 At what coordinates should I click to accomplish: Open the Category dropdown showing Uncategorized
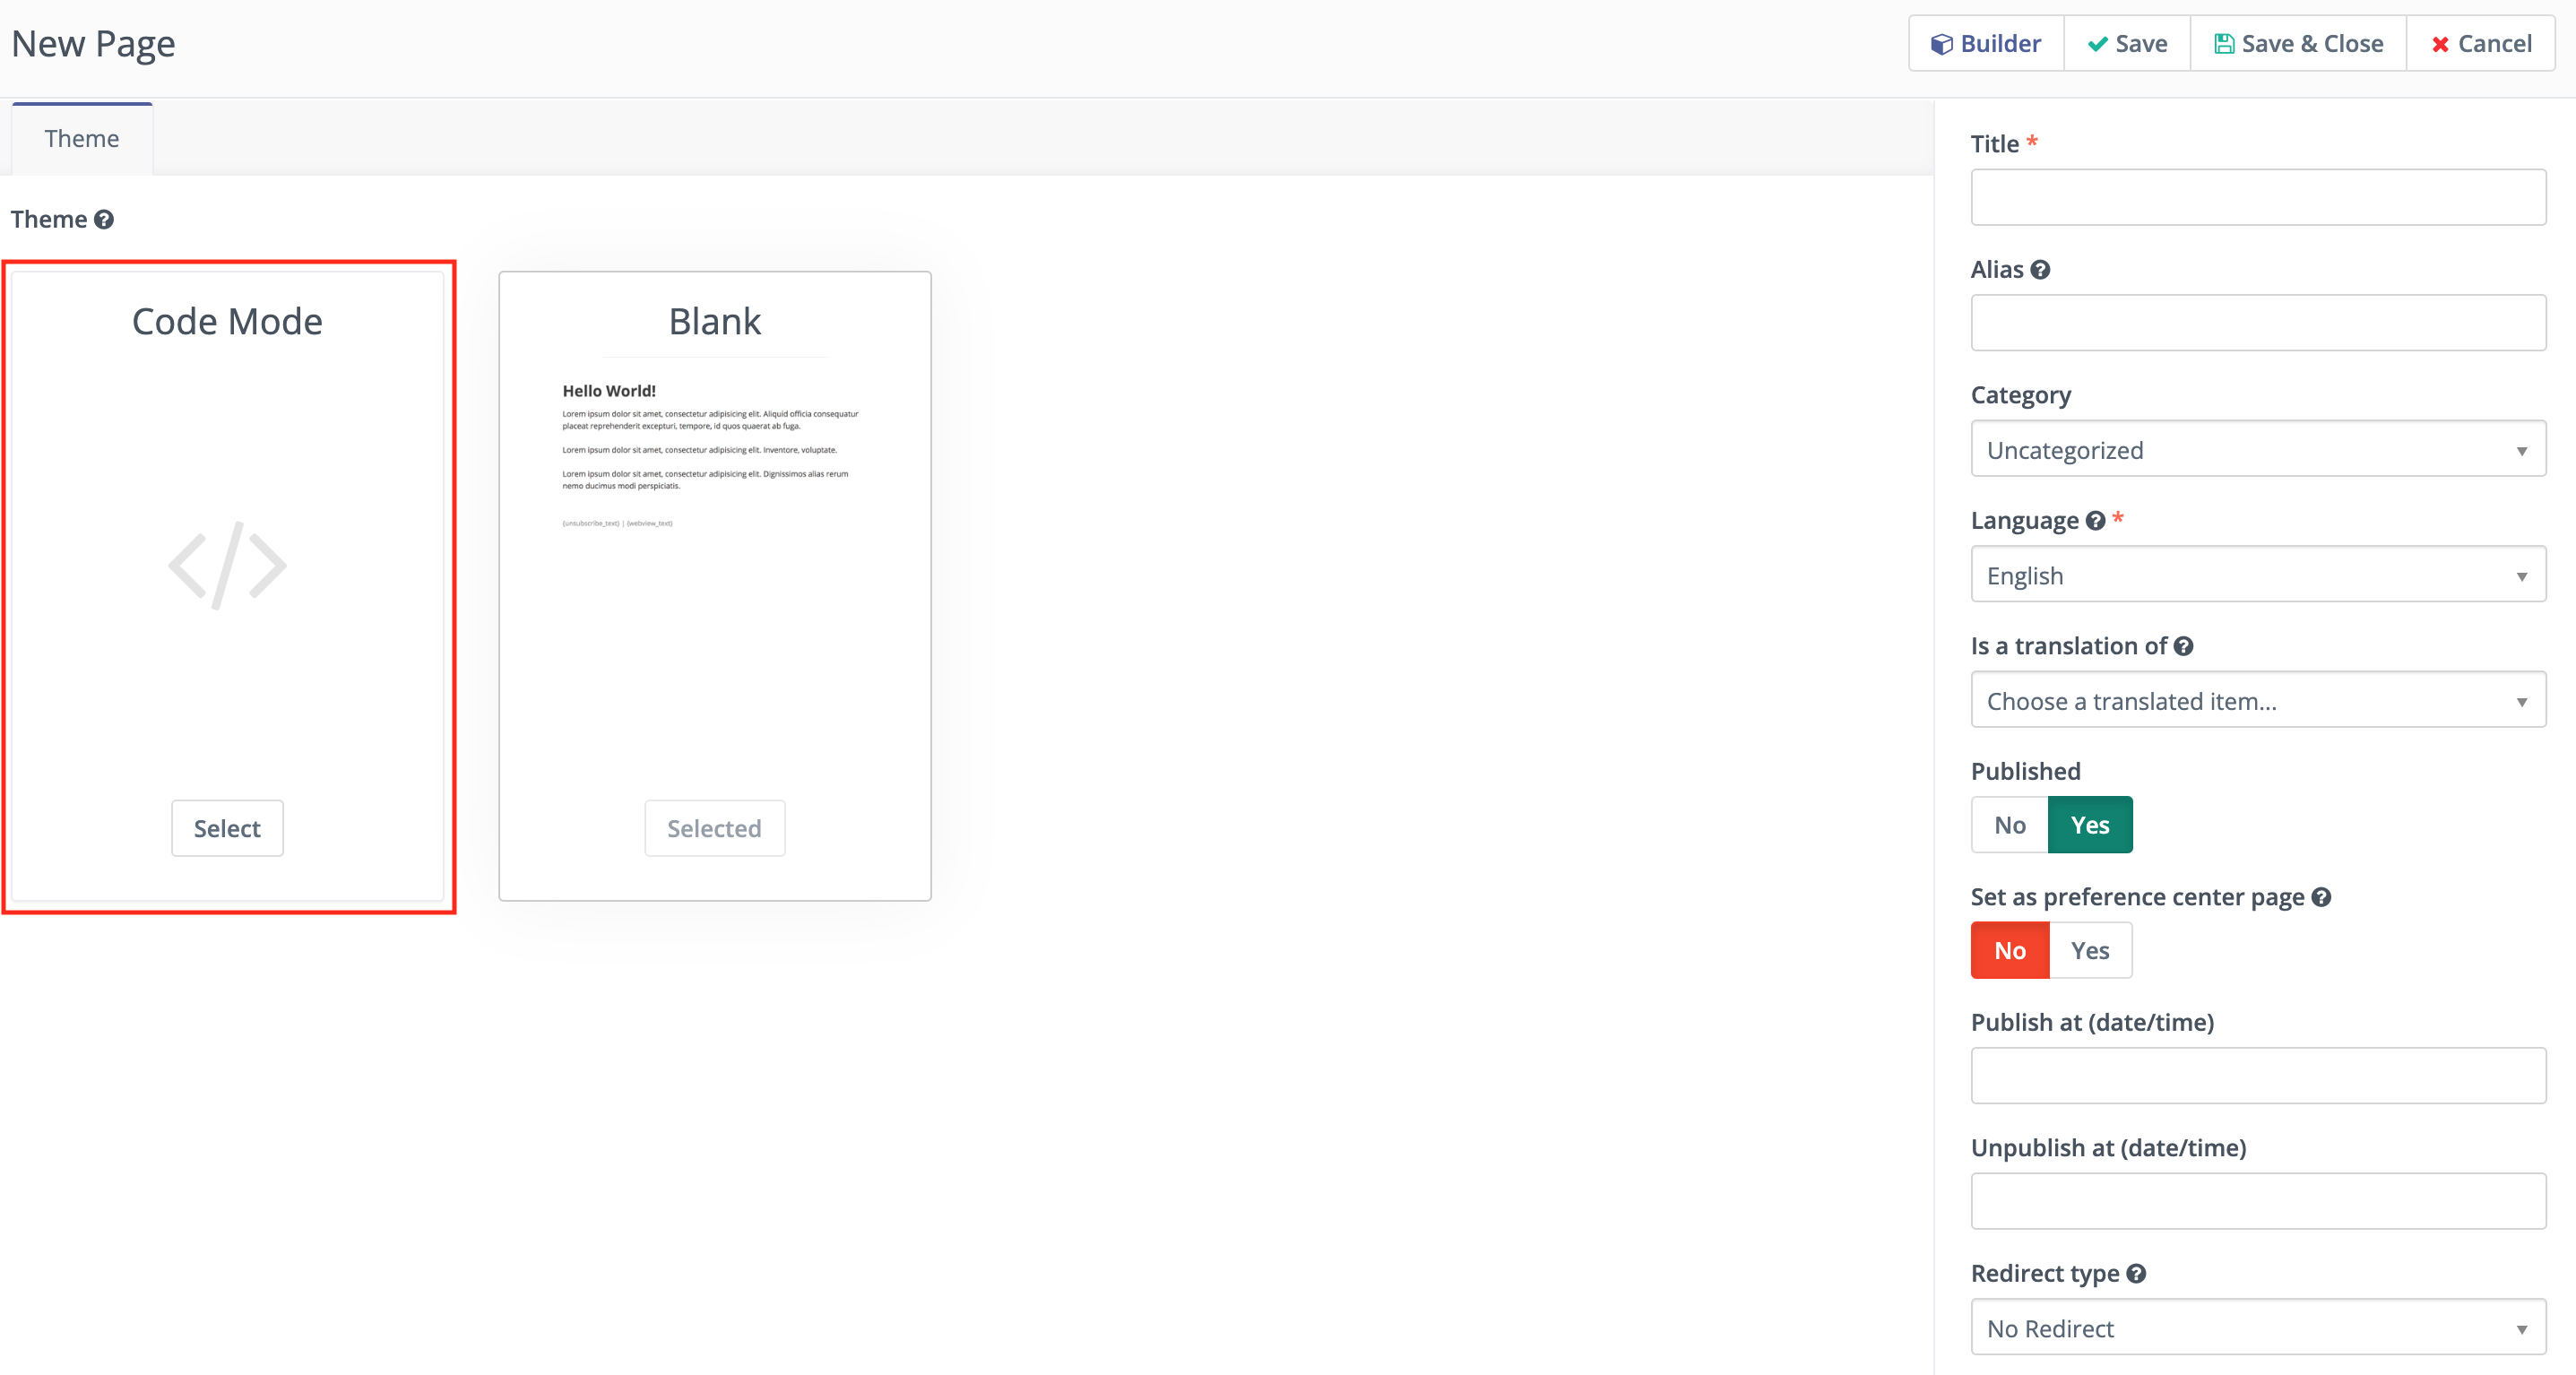click(x=2257, y=449)
